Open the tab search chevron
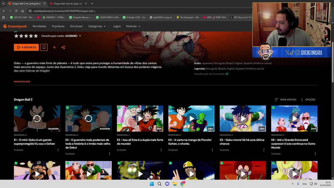 click(x=3, y=4)
